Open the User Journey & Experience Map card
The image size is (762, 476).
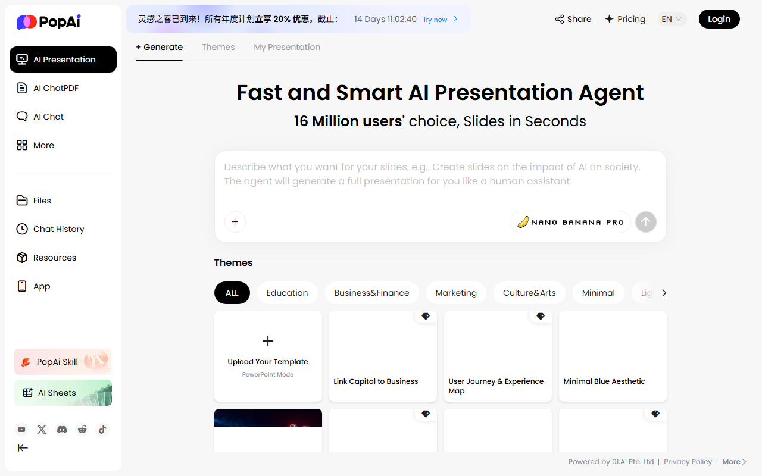[498, 356]
